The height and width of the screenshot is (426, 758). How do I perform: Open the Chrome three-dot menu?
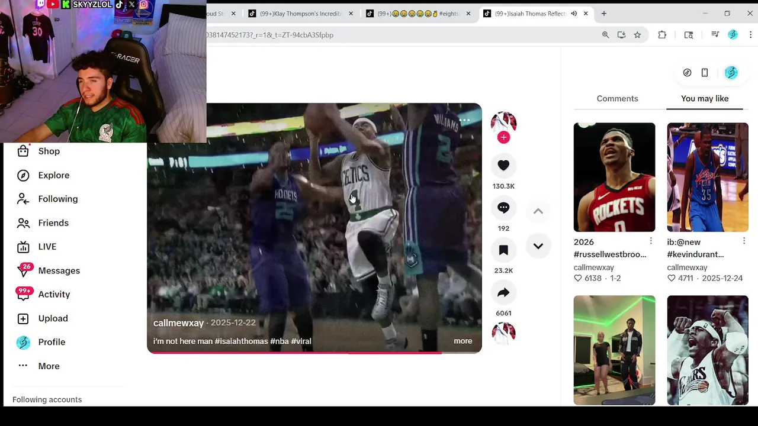(x=750, y=35)
